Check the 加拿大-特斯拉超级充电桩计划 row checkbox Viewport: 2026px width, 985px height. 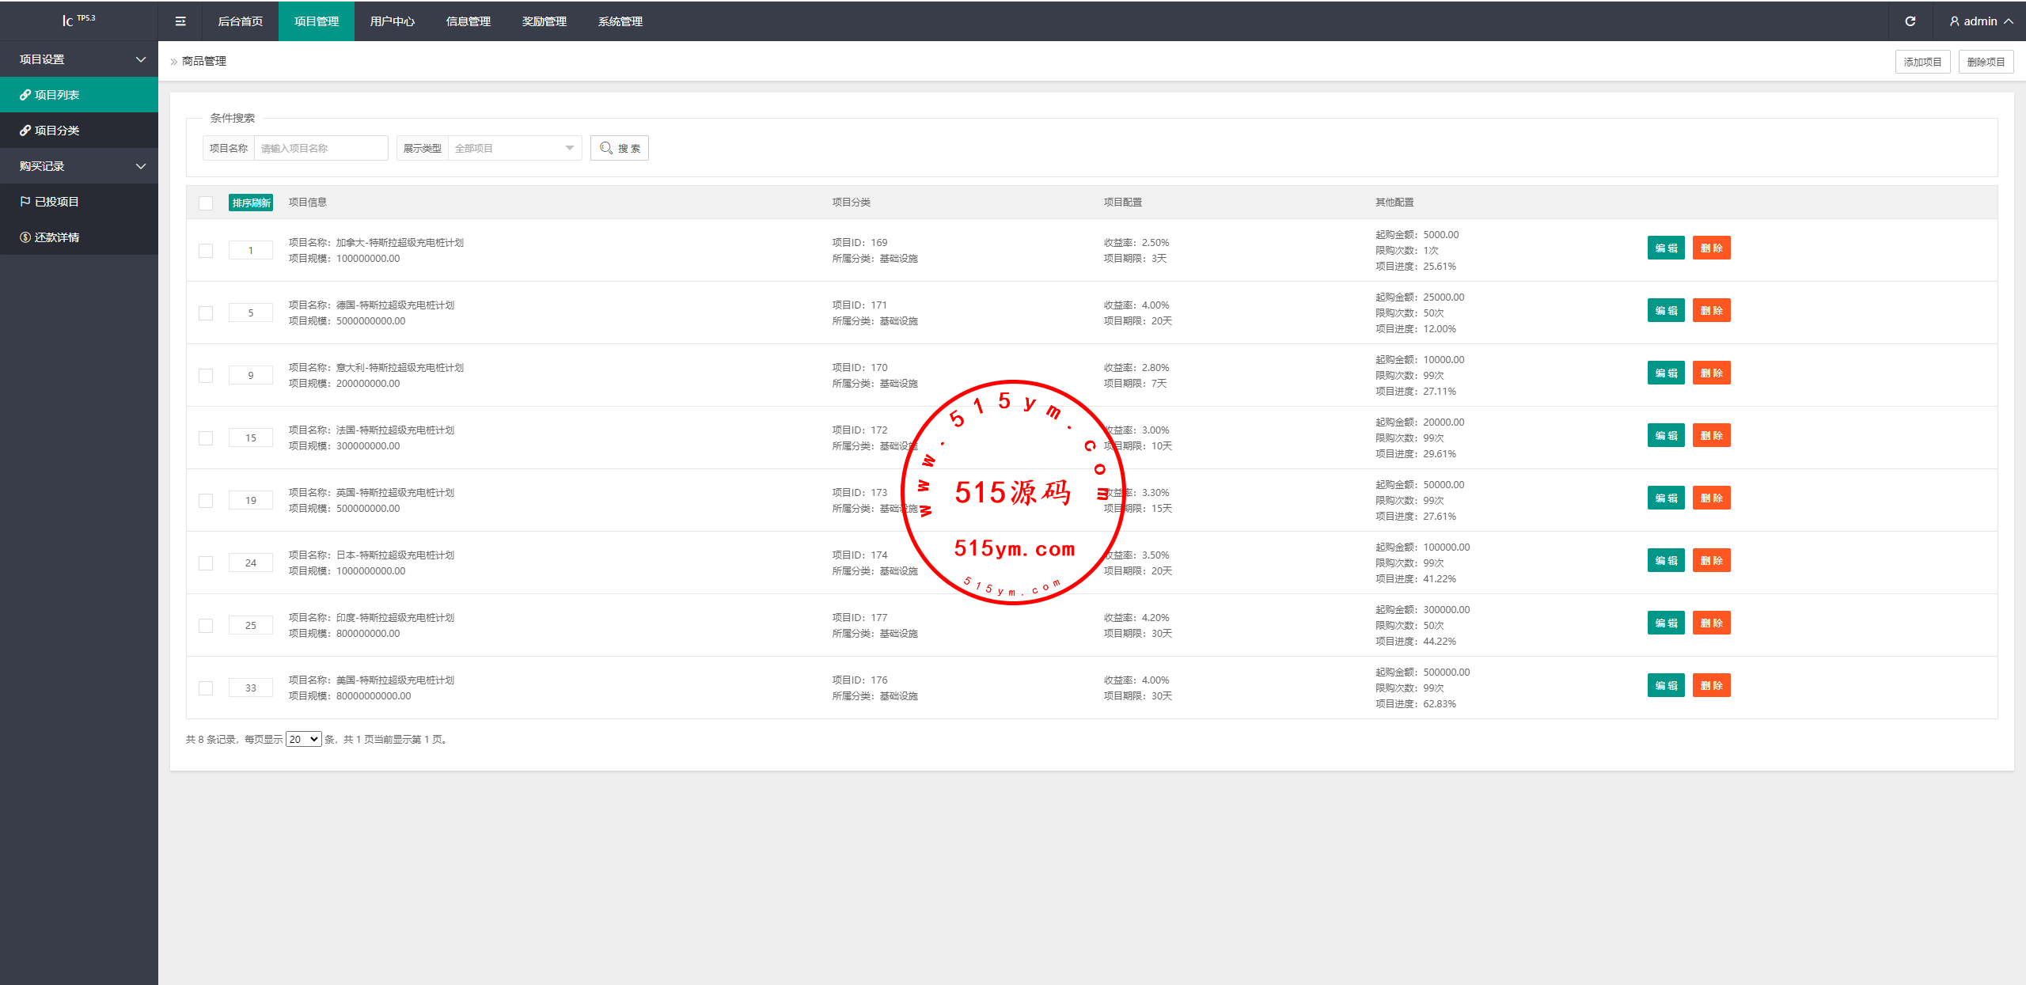(206, 251)
